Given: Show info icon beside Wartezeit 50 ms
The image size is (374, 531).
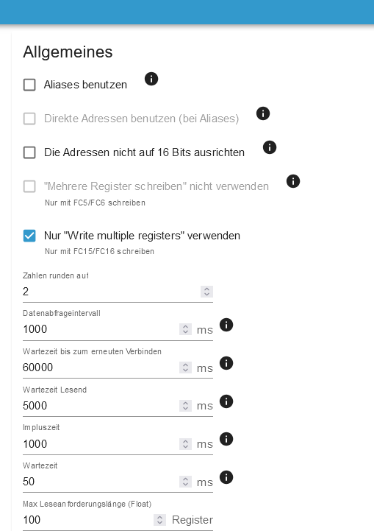Looking at the screenshot, I should [226, 477].
